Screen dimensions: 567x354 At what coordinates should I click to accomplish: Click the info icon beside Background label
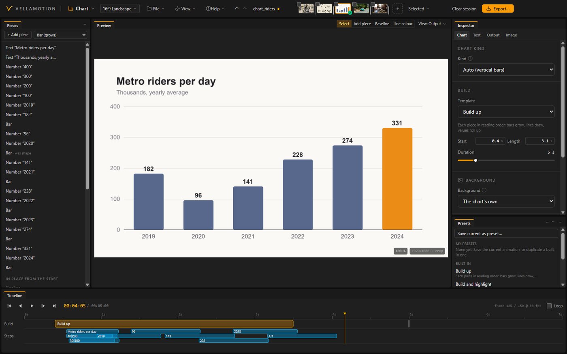click(x=484, y=190)
